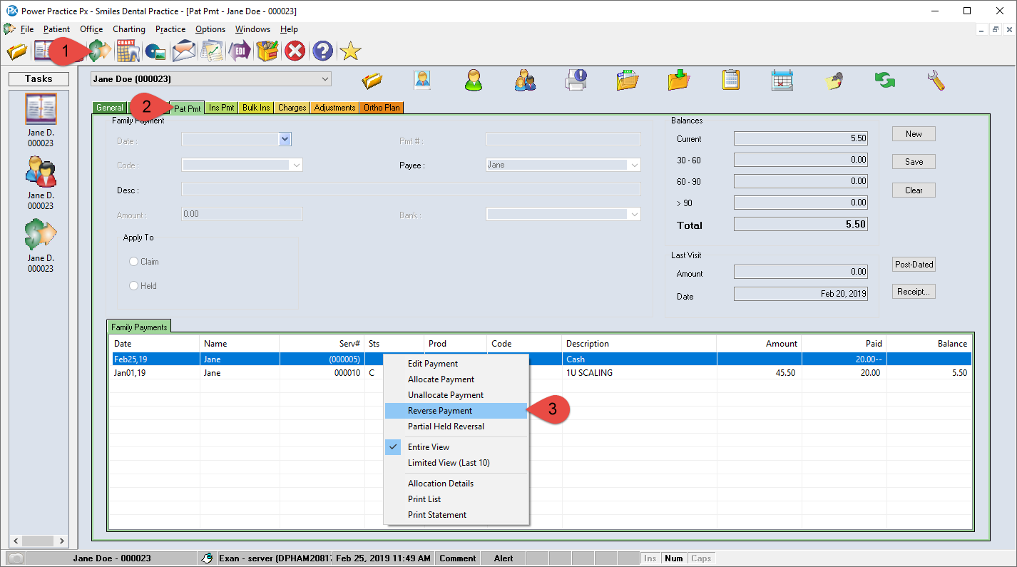
Task: Switch to the Charges tab
Action: click(292, 108)
